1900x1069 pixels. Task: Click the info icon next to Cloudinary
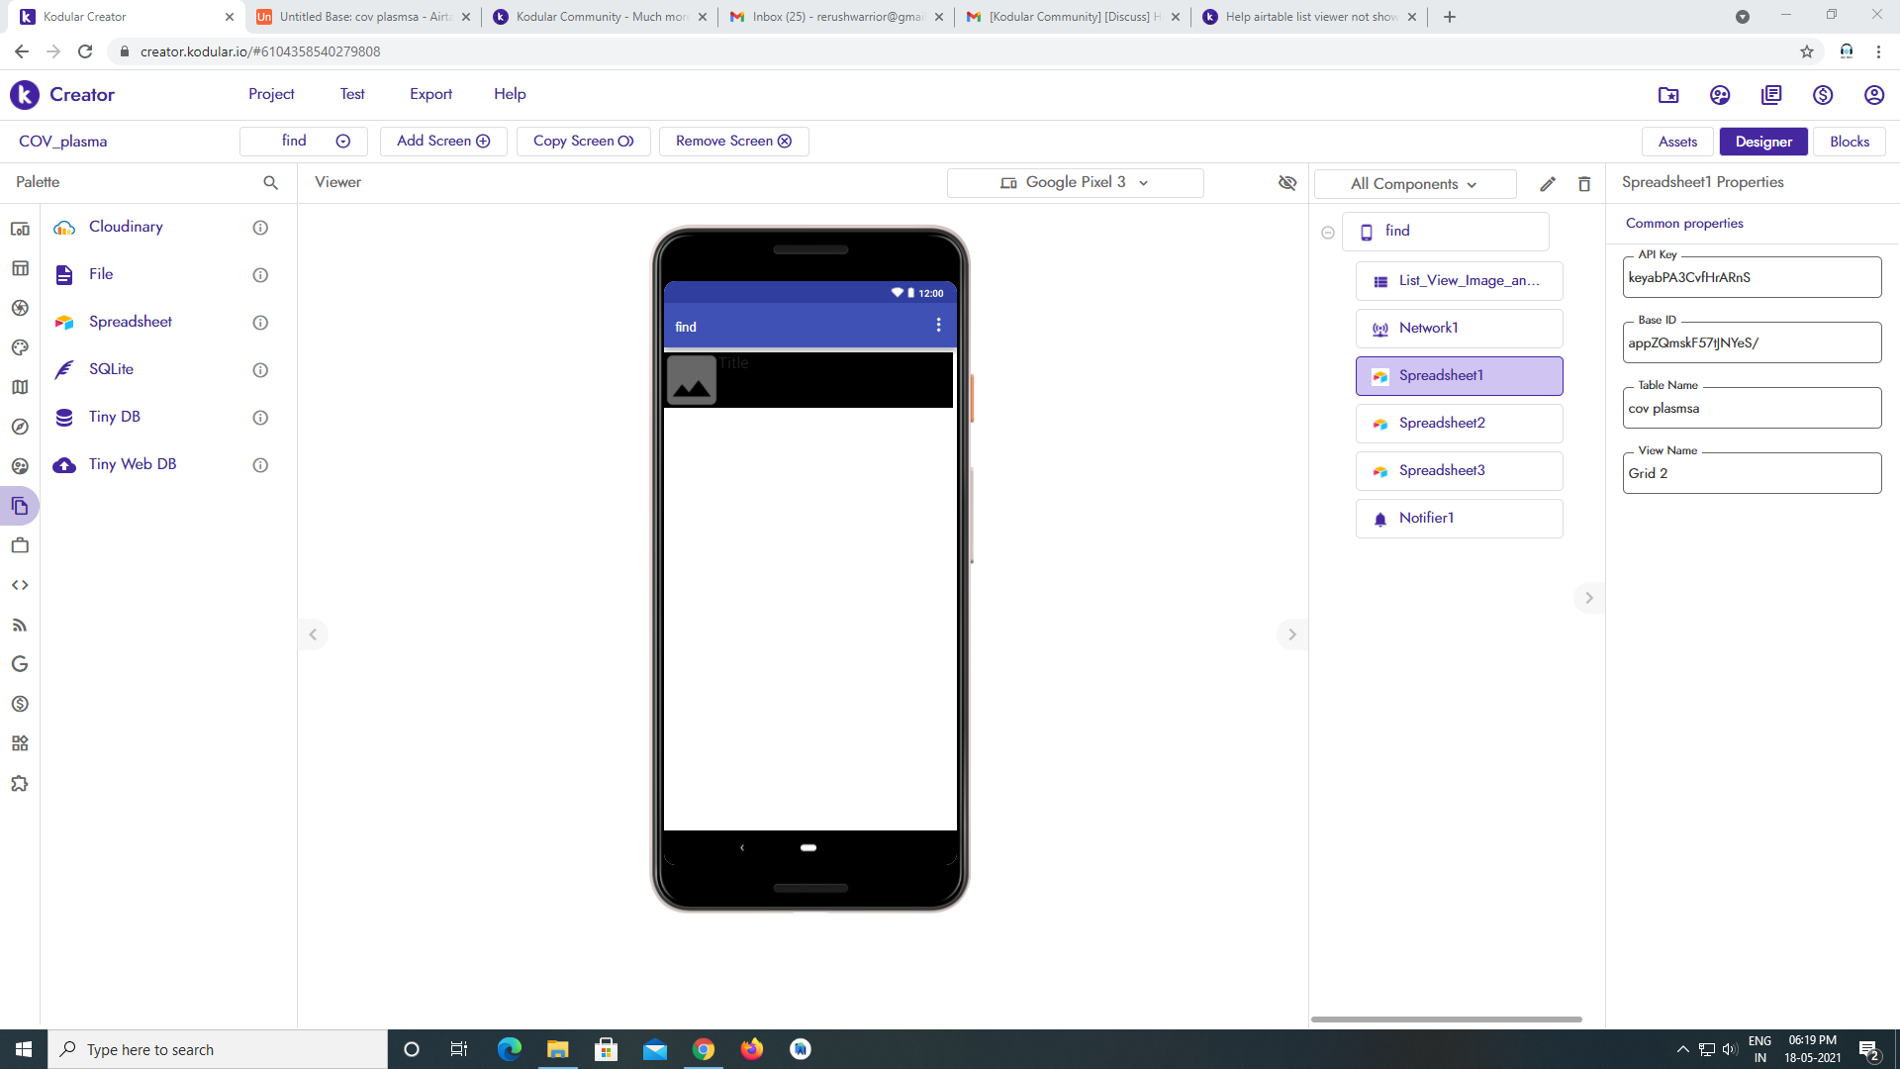[x=260, y=228]
